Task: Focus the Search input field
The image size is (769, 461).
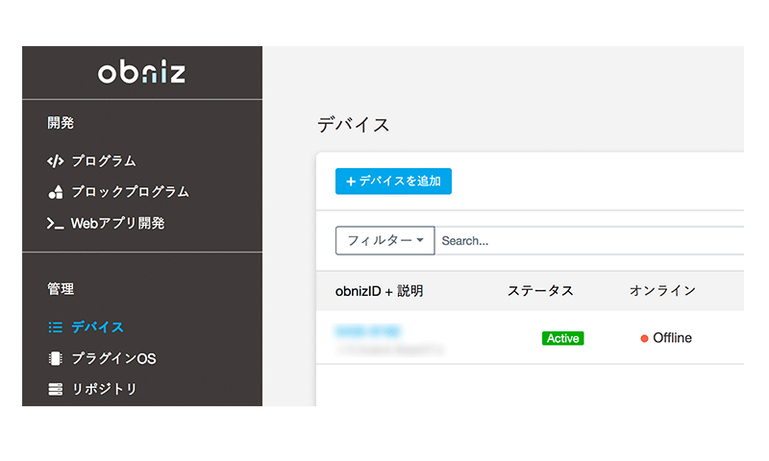Action: point(588,240)
